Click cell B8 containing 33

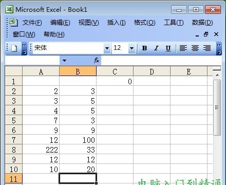point(78,150)
